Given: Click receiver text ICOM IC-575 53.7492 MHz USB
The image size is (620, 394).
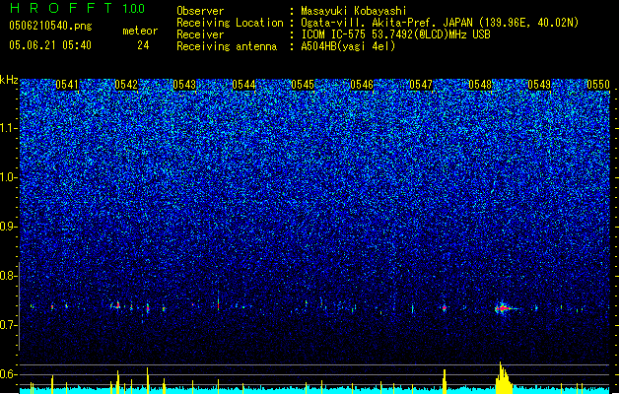Looking at the screenshot, I should point(396,34).
